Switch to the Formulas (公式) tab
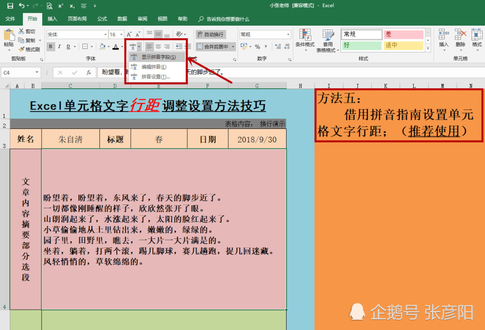 click(x=102, y=19)
